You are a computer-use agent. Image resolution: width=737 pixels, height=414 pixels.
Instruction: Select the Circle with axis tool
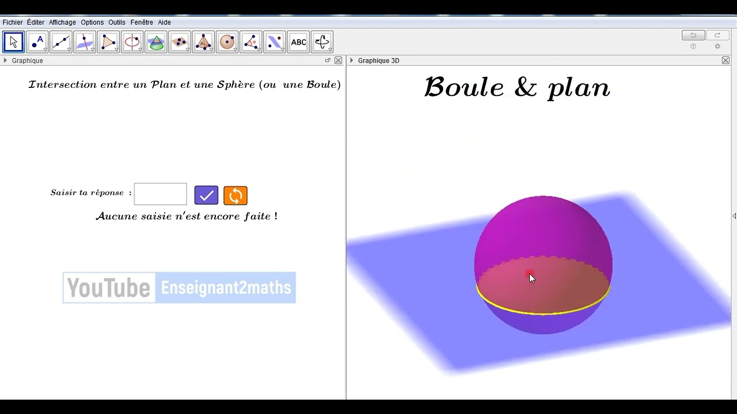coord(132,42)
